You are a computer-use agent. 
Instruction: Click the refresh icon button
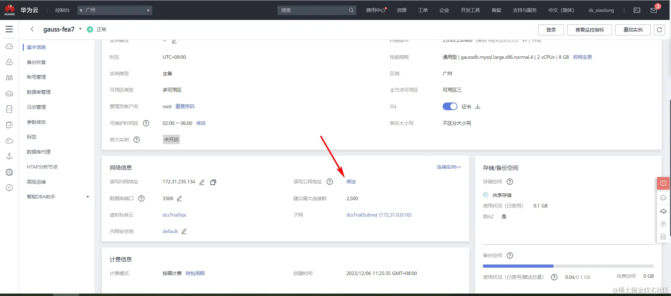click(x=659, y=30)
